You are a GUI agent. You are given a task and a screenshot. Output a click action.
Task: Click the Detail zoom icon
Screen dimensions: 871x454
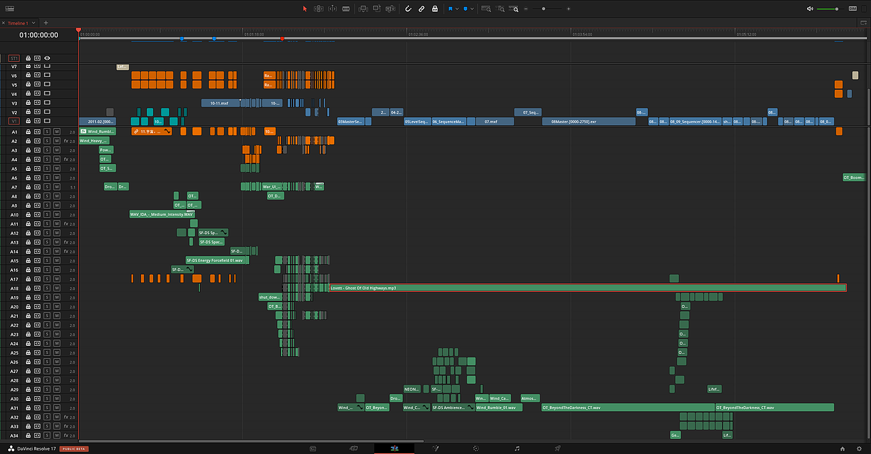pos(501,9)
